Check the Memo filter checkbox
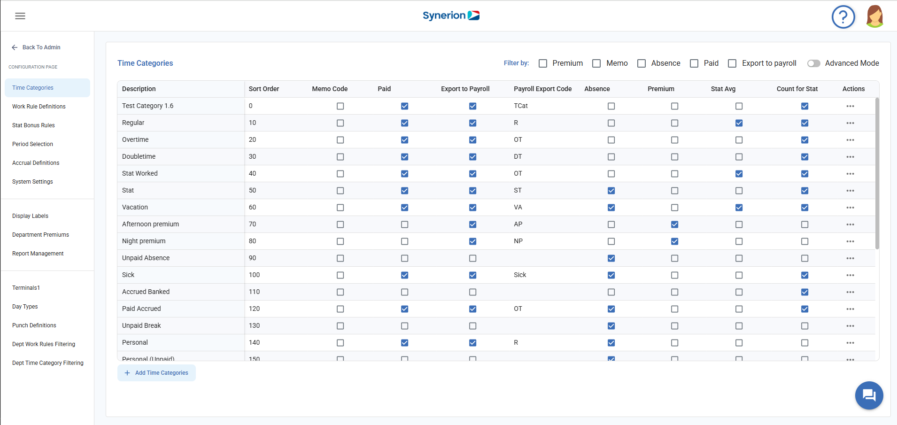 (x=596, y=63)
